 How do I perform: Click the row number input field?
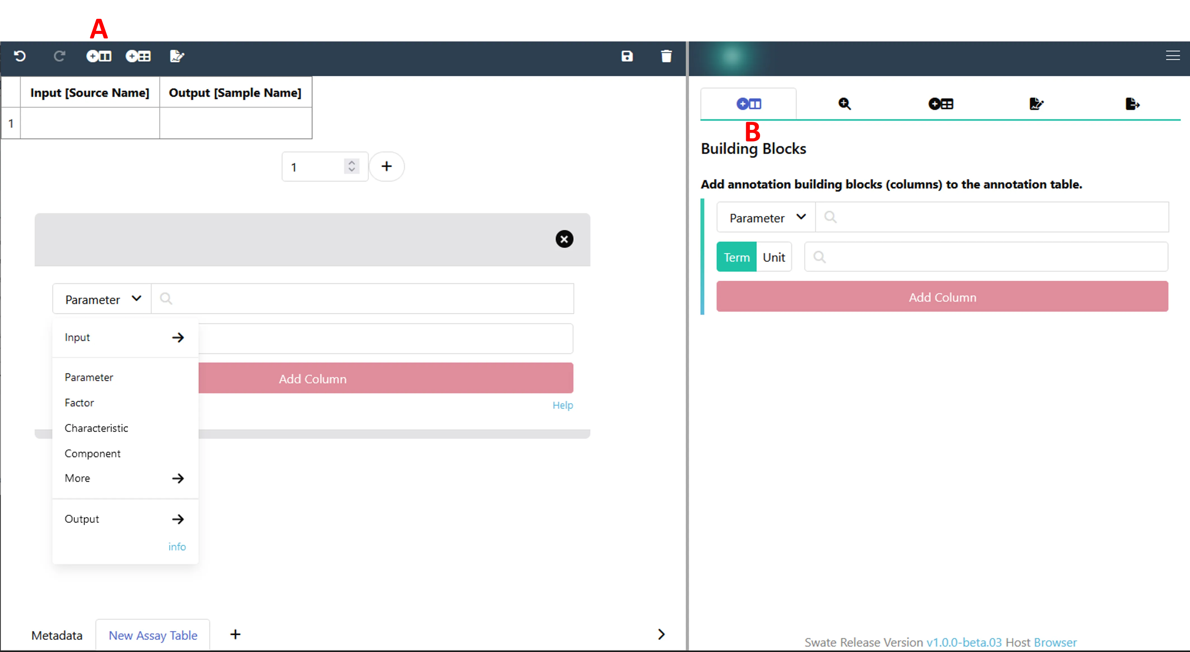[314, 166]
